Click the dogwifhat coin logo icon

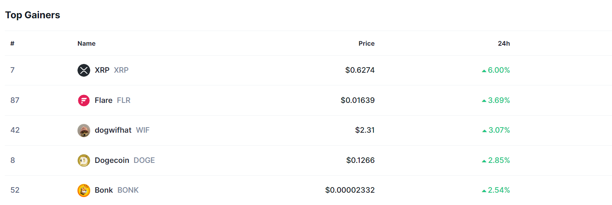click(83, 130)
